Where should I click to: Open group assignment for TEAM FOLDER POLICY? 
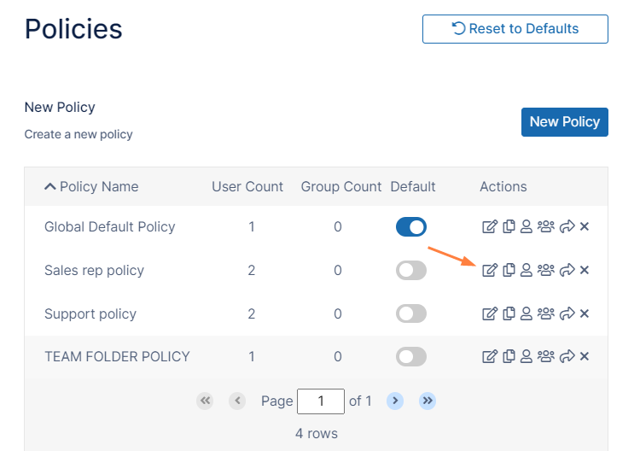[x=546, y=356]
